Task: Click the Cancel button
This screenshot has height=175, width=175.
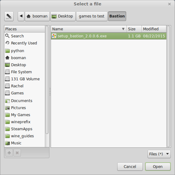Action: 130,166
